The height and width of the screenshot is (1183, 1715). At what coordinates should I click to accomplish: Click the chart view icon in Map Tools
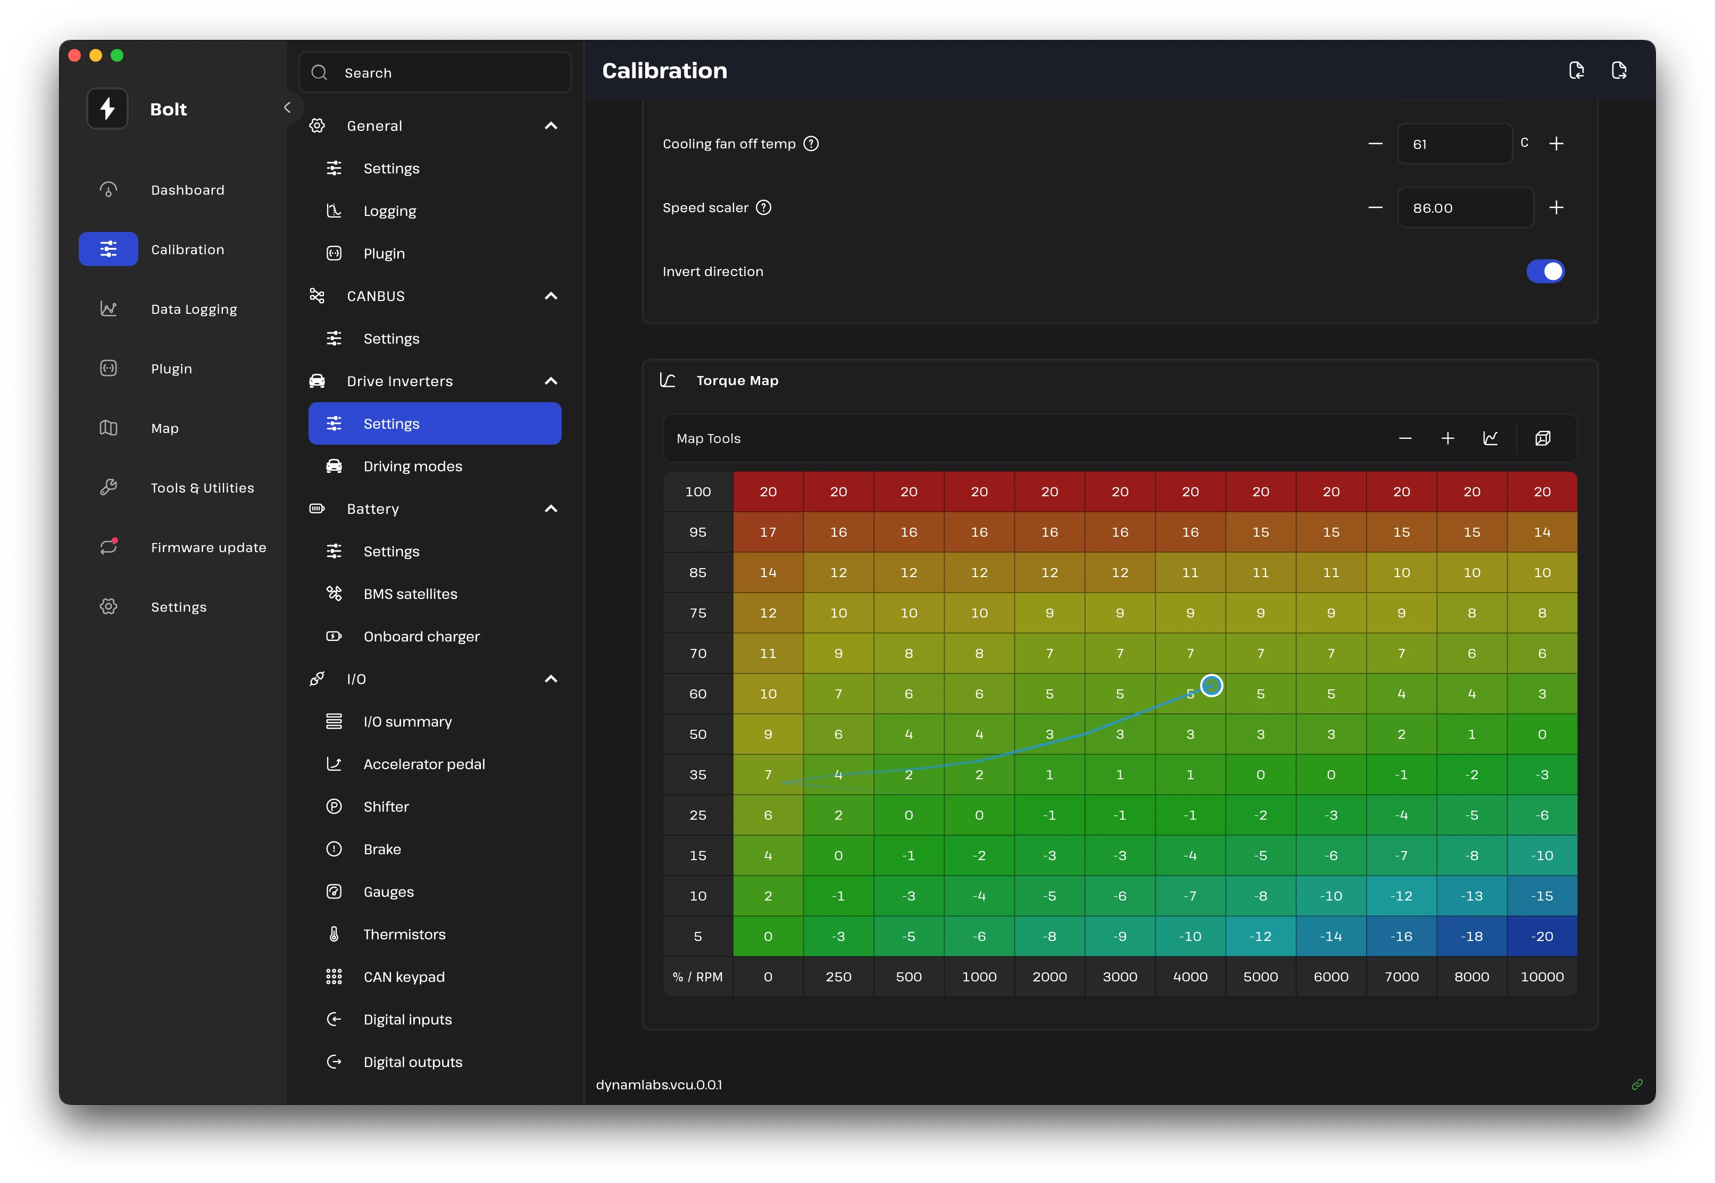(x=1489, y=438)
